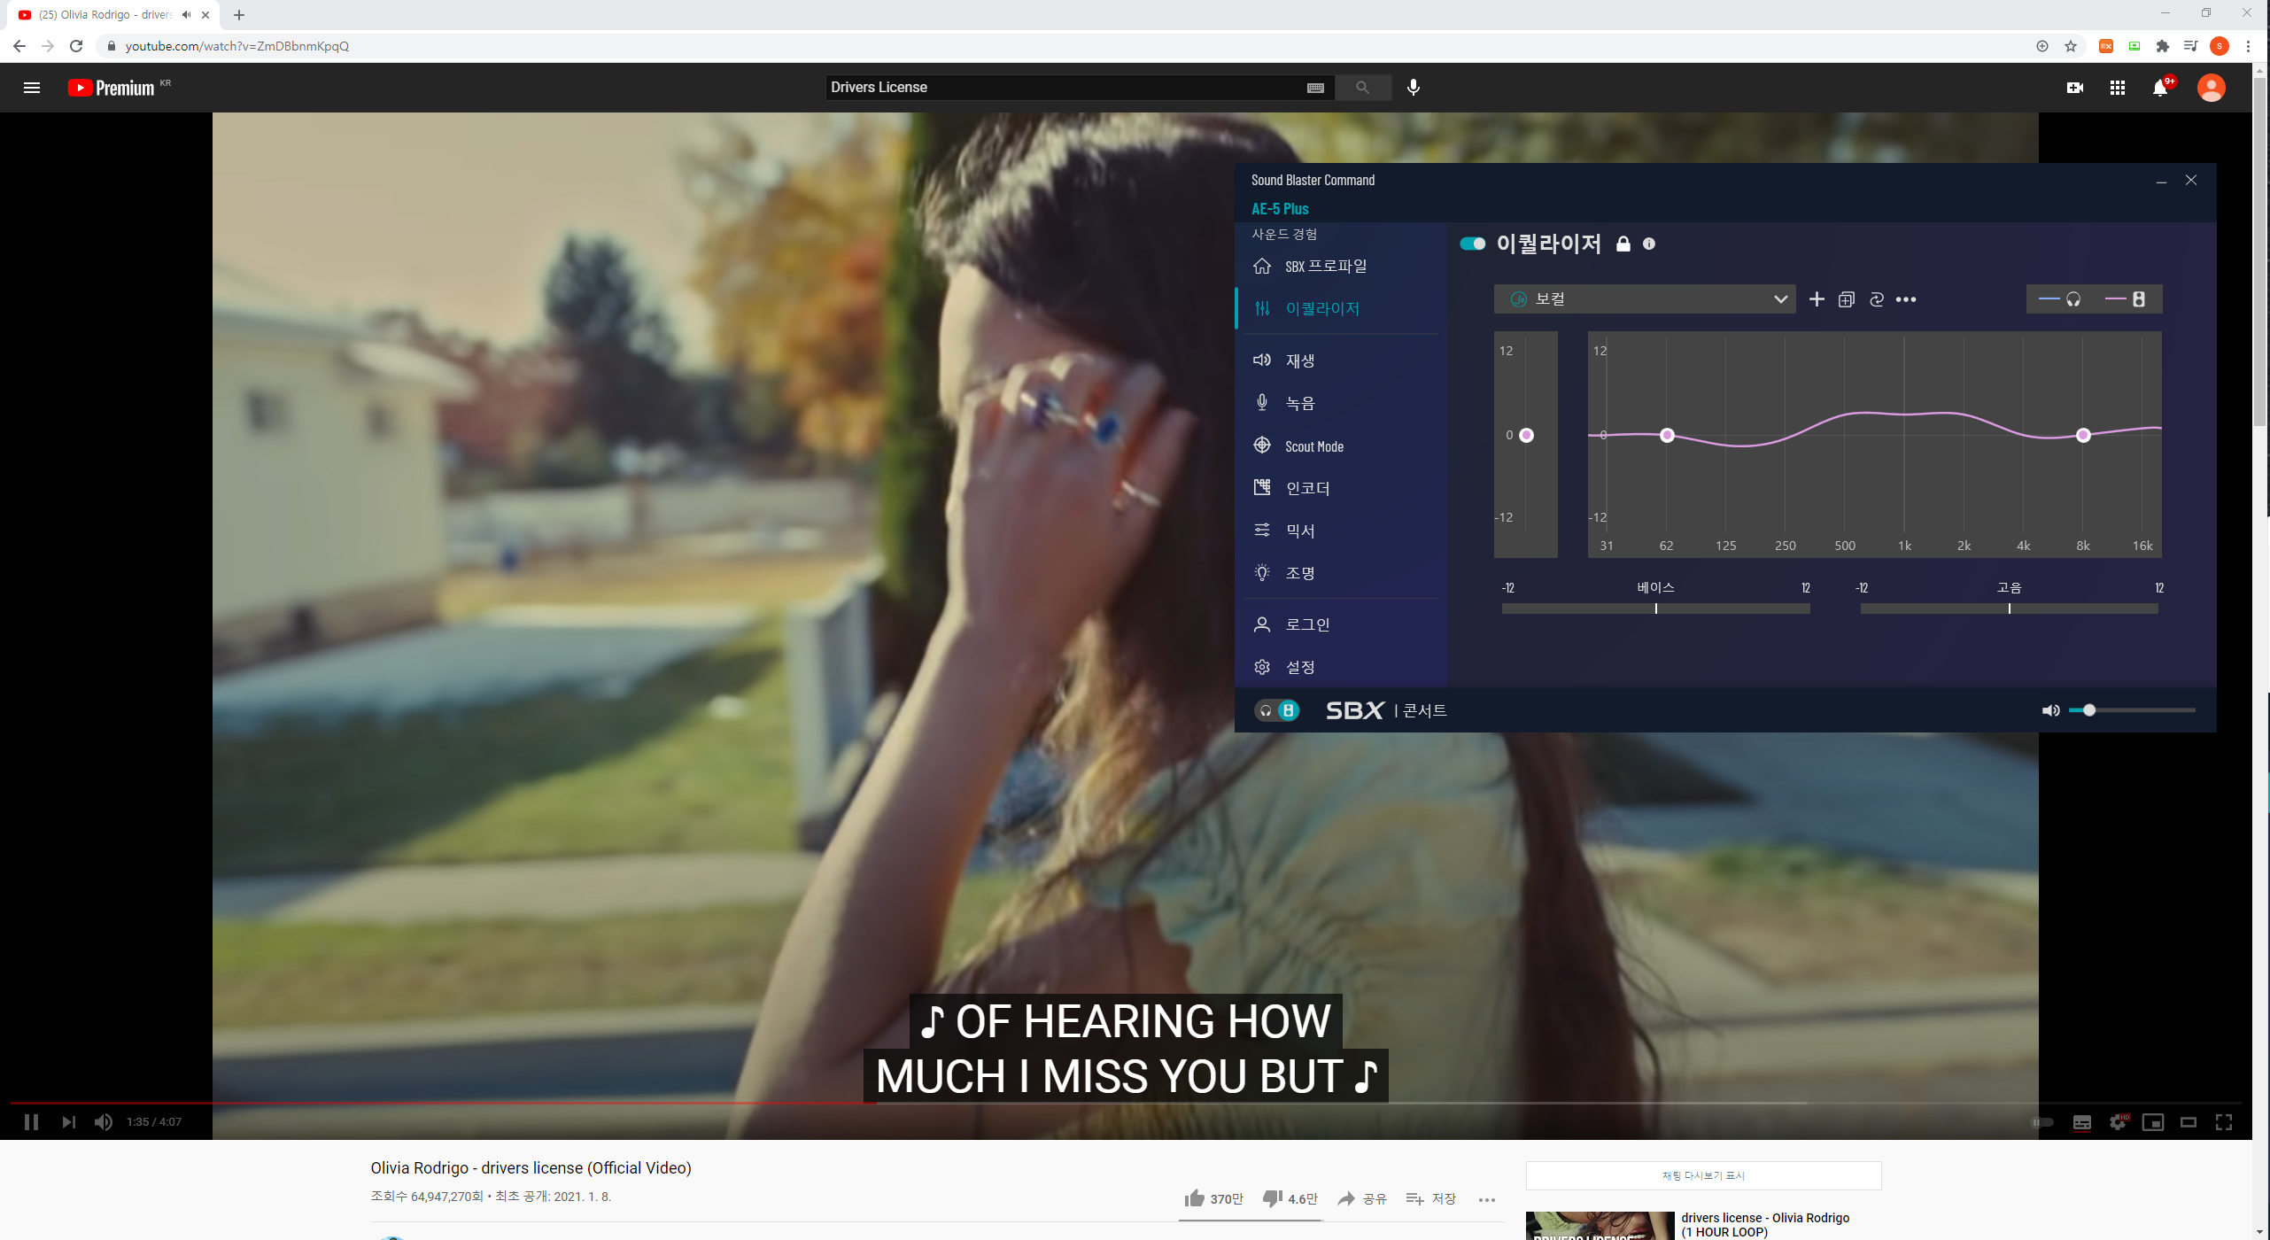
Task: Switch to theater mode
Action: coord(2189,1122)
